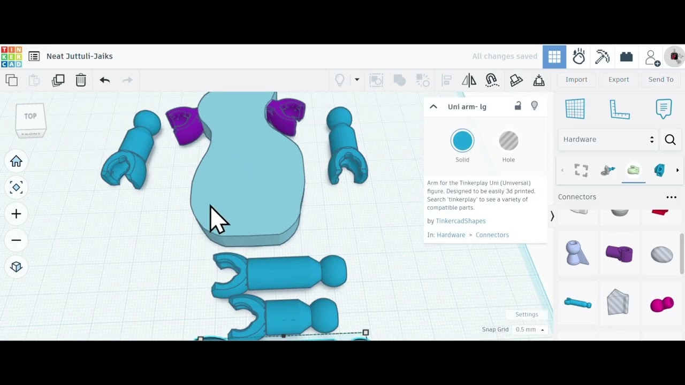The image size is (685, 385).
Task: Collapse the shapes panel with side chevron
Action: pyautogui.click(x=552, y=216)
